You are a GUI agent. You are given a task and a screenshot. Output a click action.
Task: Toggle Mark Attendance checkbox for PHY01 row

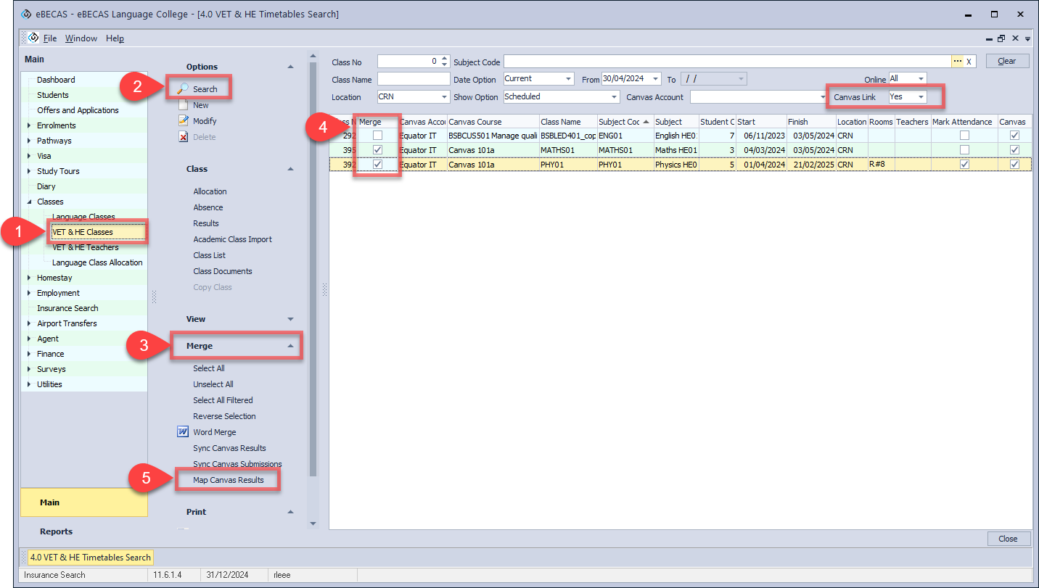964,165
